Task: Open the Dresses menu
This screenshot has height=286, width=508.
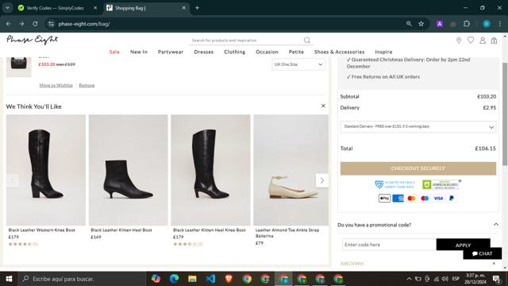Action: click(x=203, y=52)
